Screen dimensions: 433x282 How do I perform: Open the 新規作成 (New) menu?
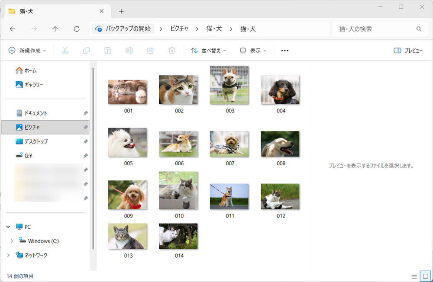[27, 50]
